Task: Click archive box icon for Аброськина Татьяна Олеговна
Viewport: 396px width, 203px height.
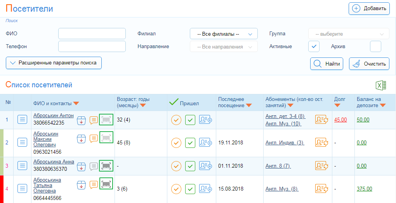Action: tap(81, 185)
